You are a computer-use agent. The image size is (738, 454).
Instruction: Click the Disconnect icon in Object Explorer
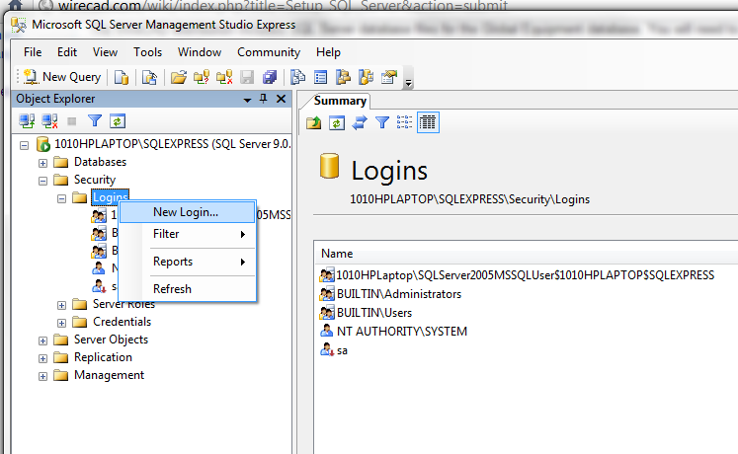49,121
